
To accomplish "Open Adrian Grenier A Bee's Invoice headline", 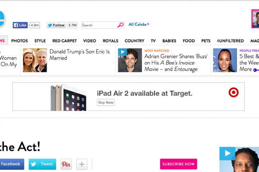I will coord(176,63).
